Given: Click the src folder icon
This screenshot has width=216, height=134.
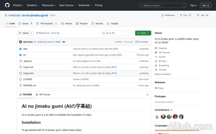Looking at the screenshot, I should pos(20,55).
